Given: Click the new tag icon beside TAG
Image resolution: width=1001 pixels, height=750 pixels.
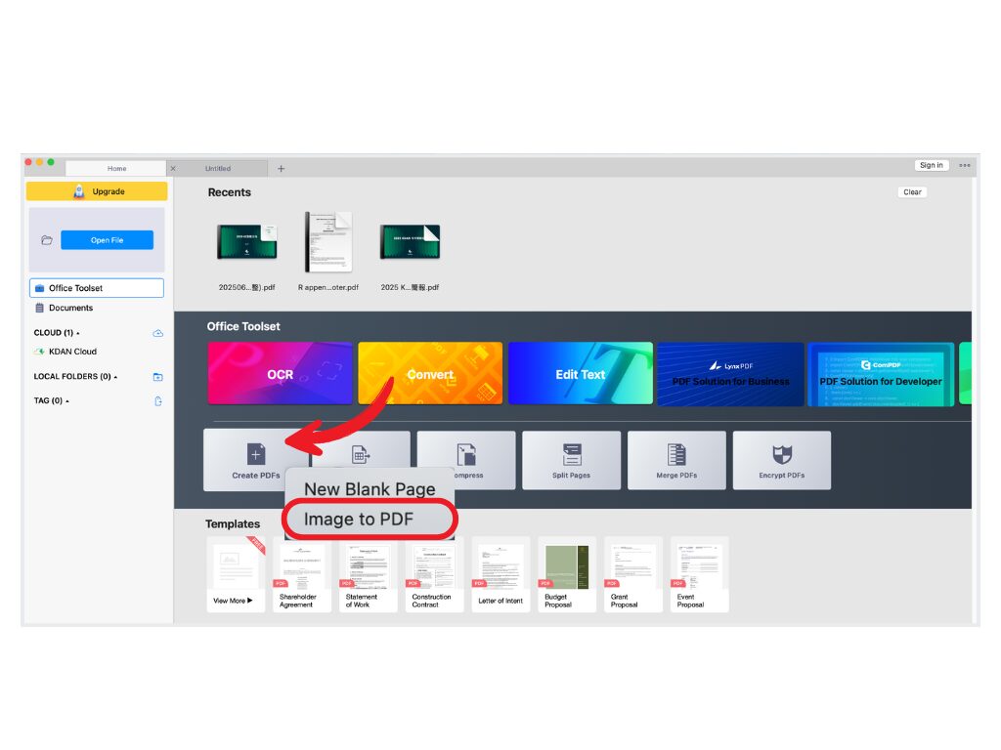Looking at the screenshot, I should coord(158,401).
